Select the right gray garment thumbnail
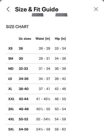Screen dimensions: 104x138 click(x=61, y=15)
